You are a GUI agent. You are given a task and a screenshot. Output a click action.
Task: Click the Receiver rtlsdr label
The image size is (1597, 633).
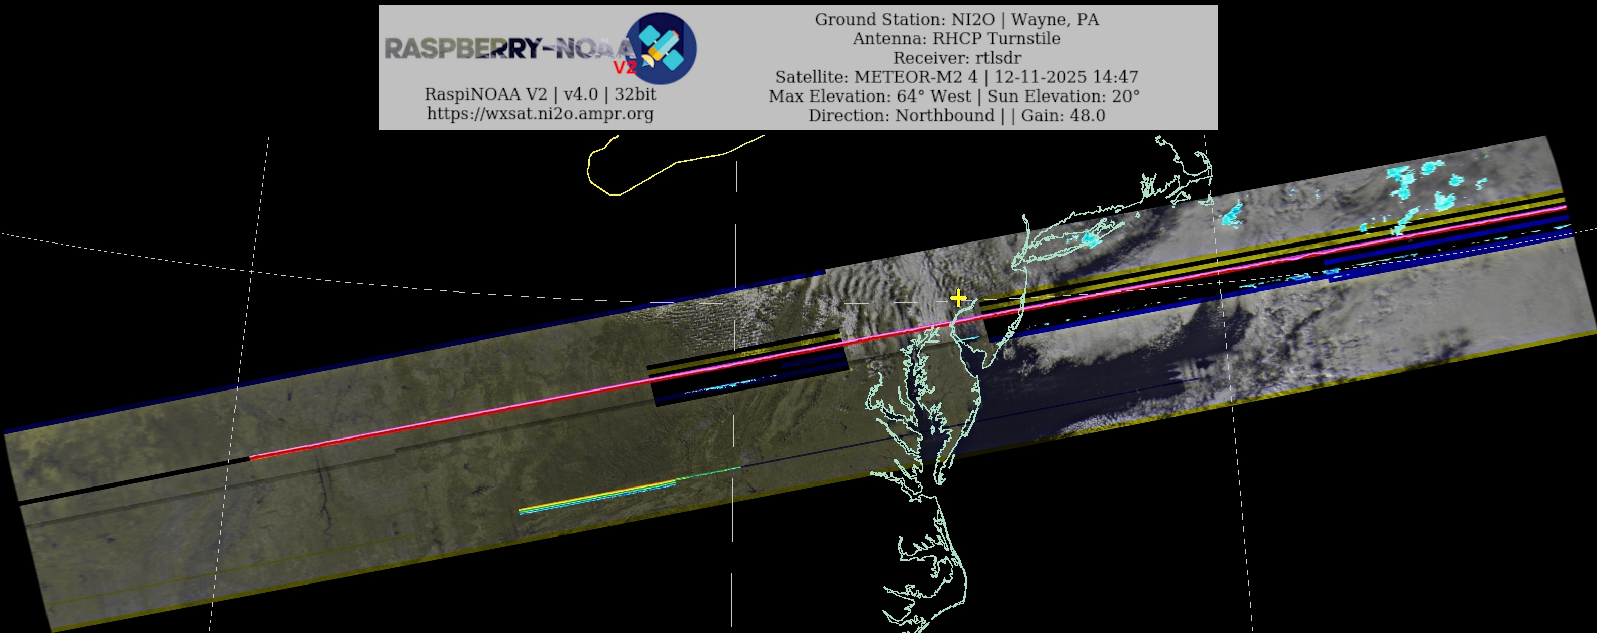point(957,58)
